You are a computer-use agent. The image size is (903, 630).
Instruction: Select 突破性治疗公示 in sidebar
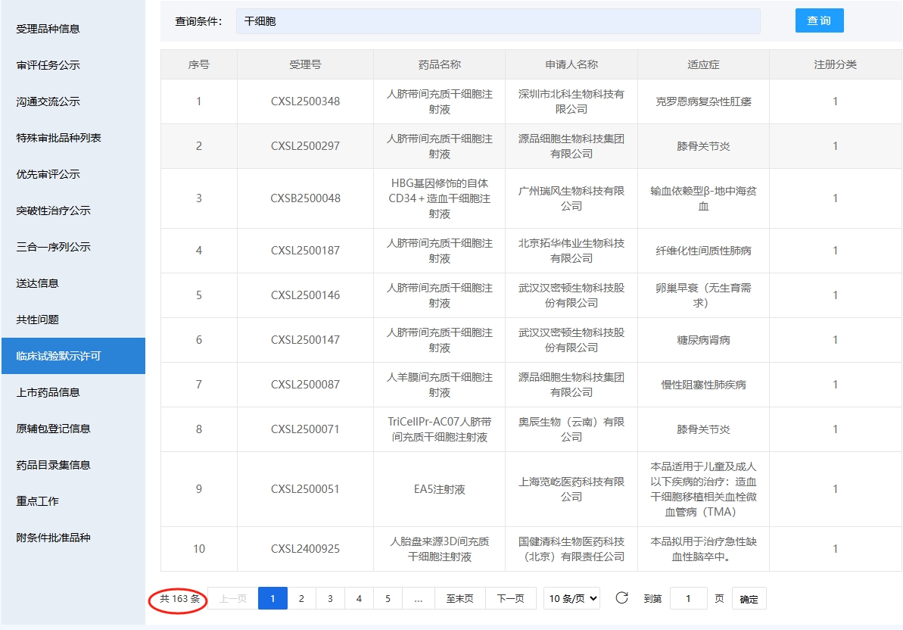point(53,211)
